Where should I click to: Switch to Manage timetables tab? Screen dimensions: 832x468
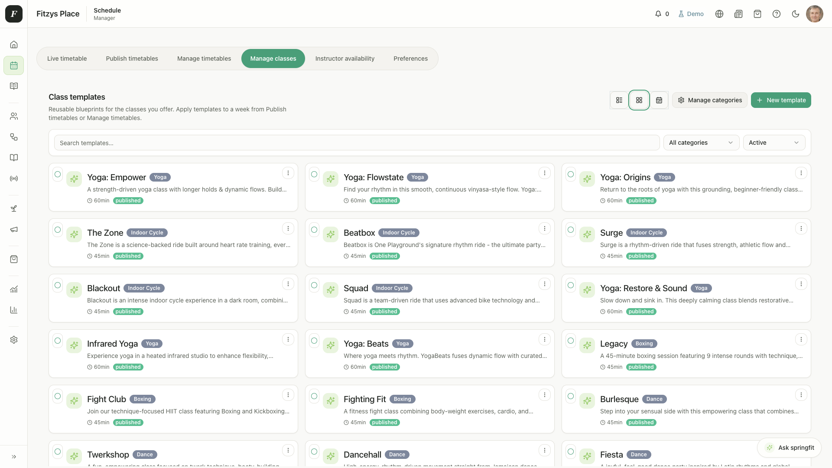click(204, 58)
